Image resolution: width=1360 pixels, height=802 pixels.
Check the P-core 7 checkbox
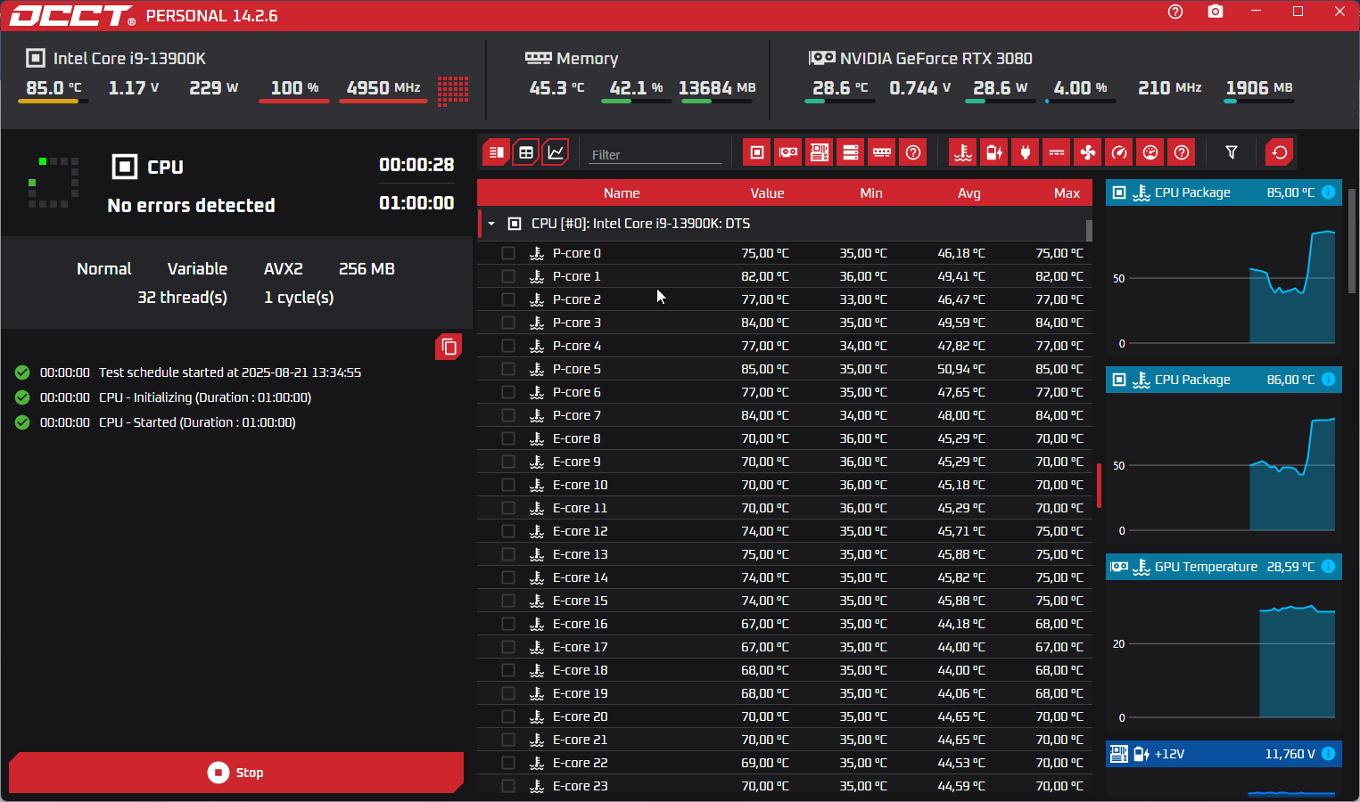508,415
